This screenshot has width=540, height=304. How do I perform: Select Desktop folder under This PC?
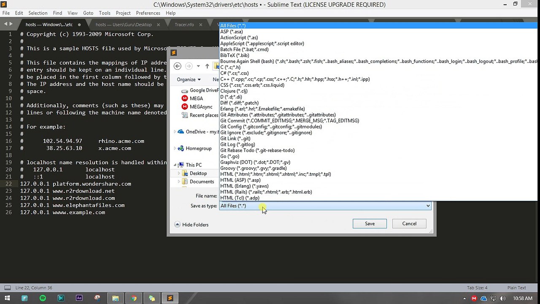194,173
